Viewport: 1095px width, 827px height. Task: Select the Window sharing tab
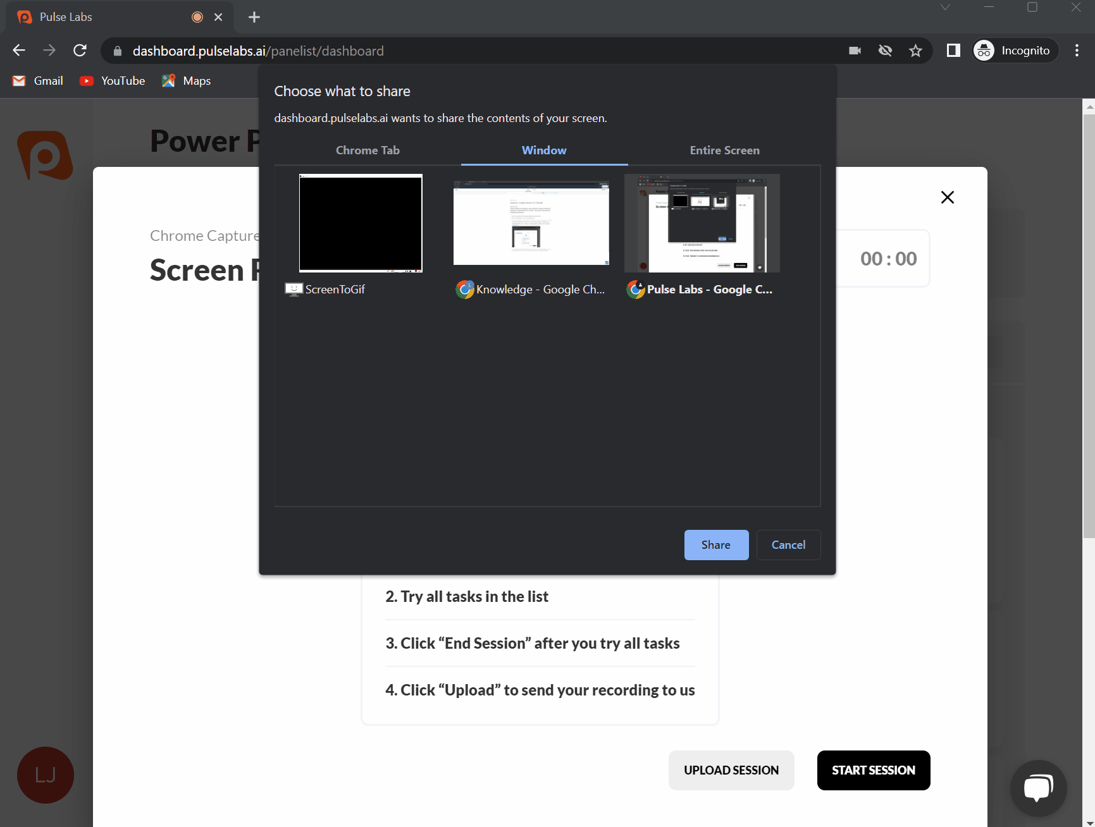click(544, 150)
